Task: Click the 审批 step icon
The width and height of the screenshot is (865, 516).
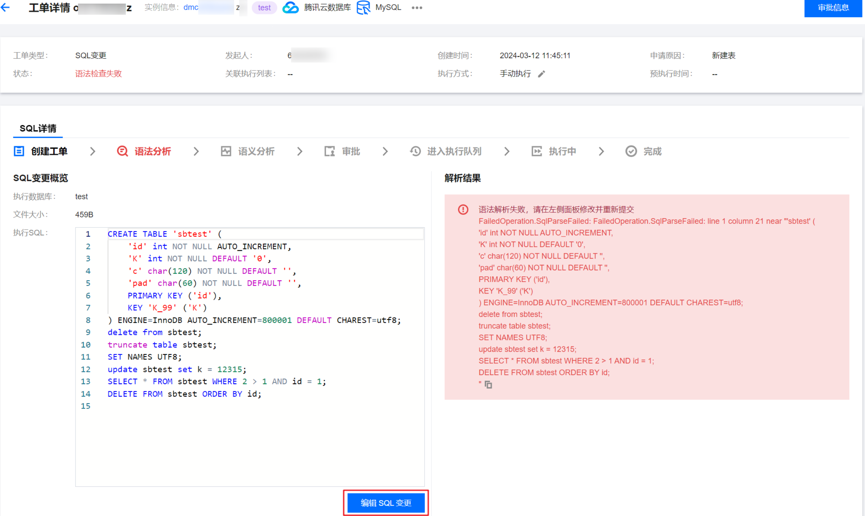Action: coord(329,151)
